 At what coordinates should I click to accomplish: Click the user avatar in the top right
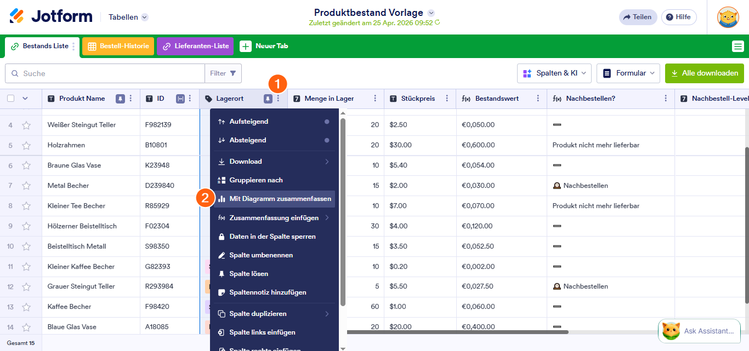click(x=728, y=17)
